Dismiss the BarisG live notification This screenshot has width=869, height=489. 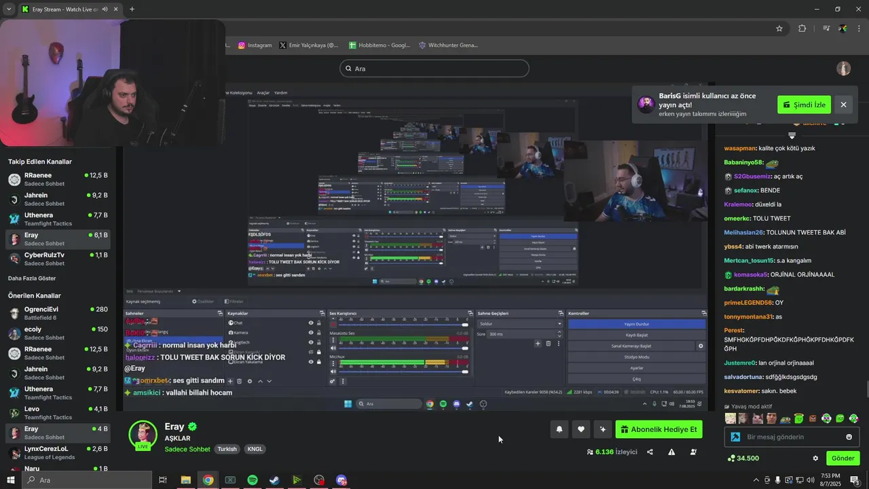(843, 105)
